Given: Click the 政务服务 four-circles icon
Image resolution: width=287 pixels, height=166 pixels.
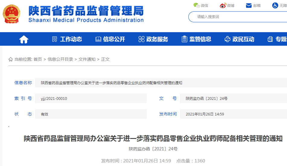Looking at the screenshot, I should [x=141, y=39].
